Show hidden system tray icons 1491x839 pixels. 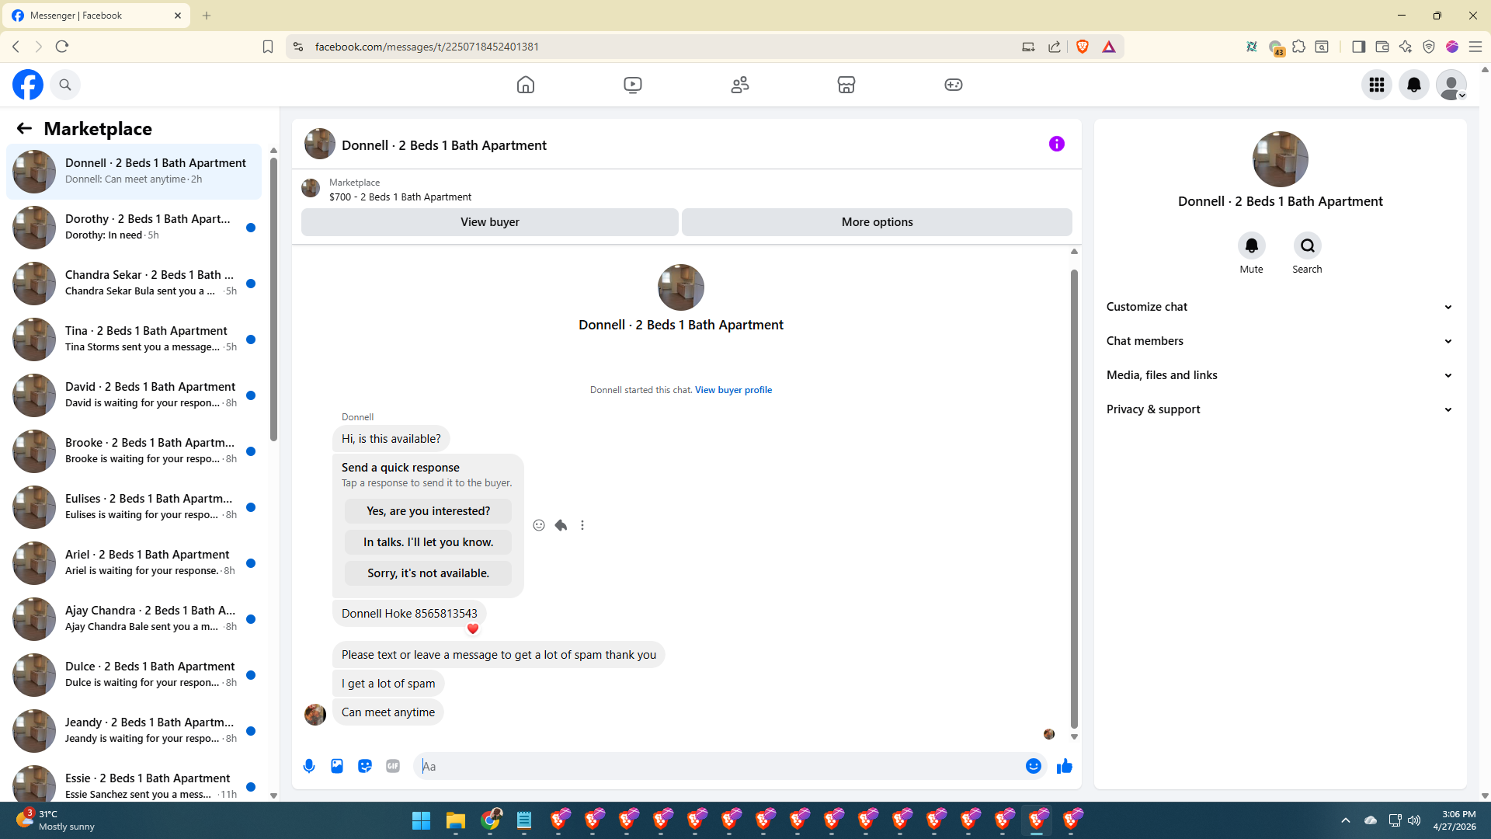coord(1346,820)
